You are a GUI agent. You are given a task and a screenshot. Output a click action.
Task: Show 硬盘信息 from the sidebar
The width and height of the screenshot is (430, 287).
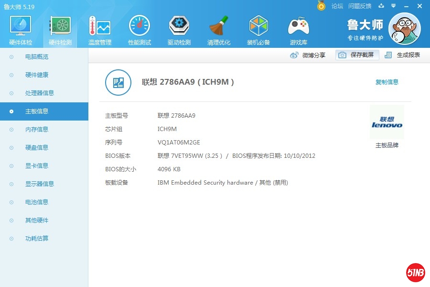[37, 148]
